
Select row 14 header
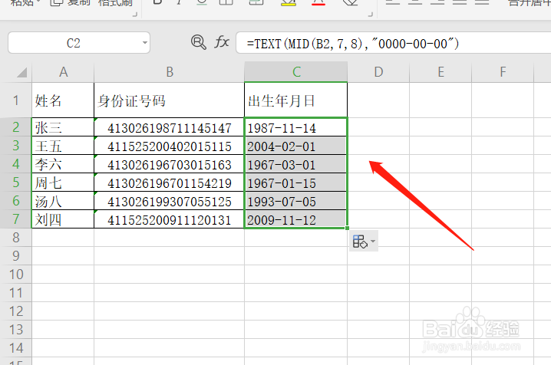pos(16,348)
